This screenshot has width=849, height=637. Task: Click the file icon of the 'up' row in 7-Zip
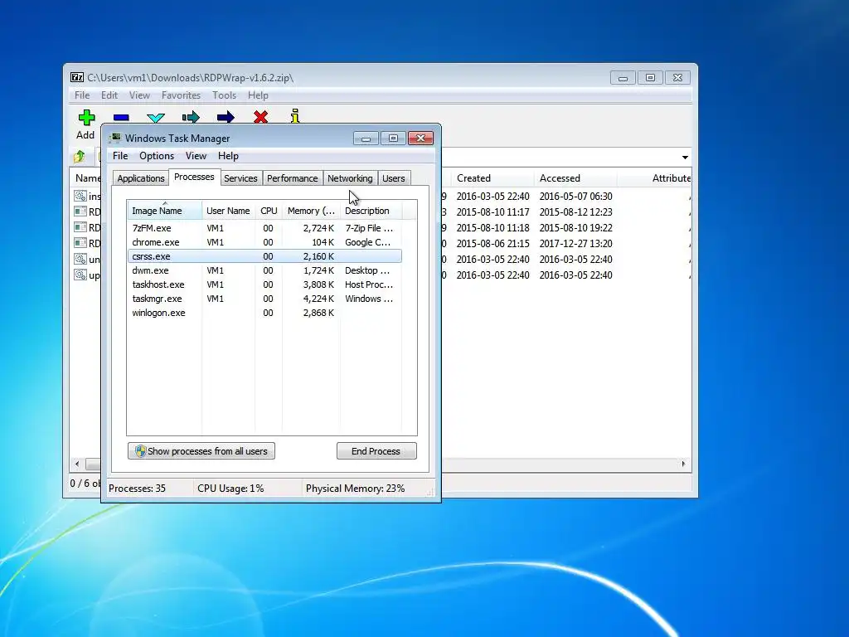(x=80, y=274)
